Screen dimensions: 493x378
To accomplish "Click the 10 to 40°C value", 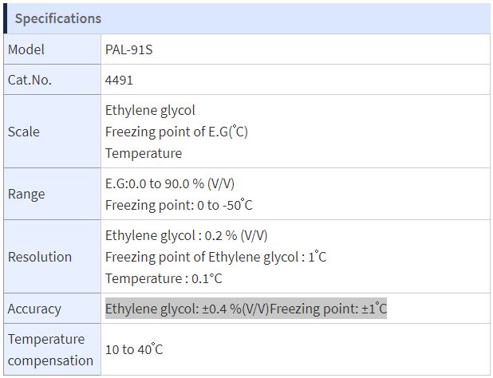I will pos(134,349).
